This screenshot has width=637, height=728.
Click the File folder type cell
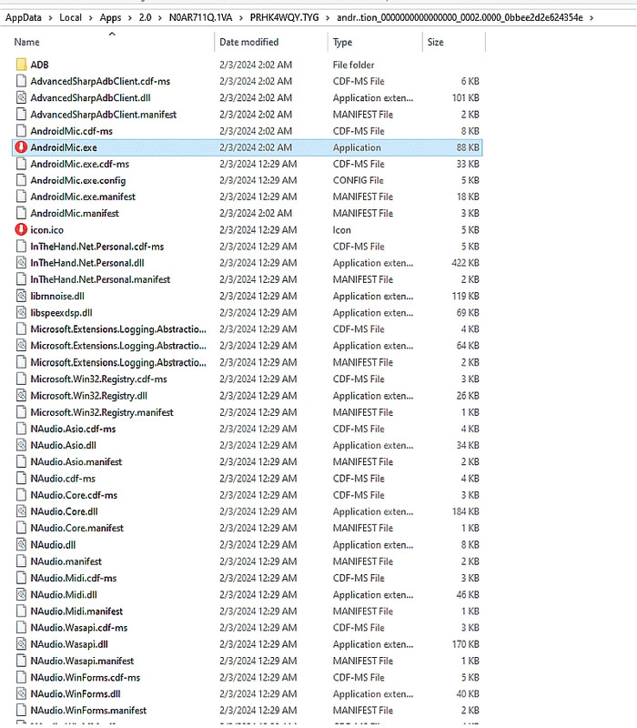[x=353, y=65]
